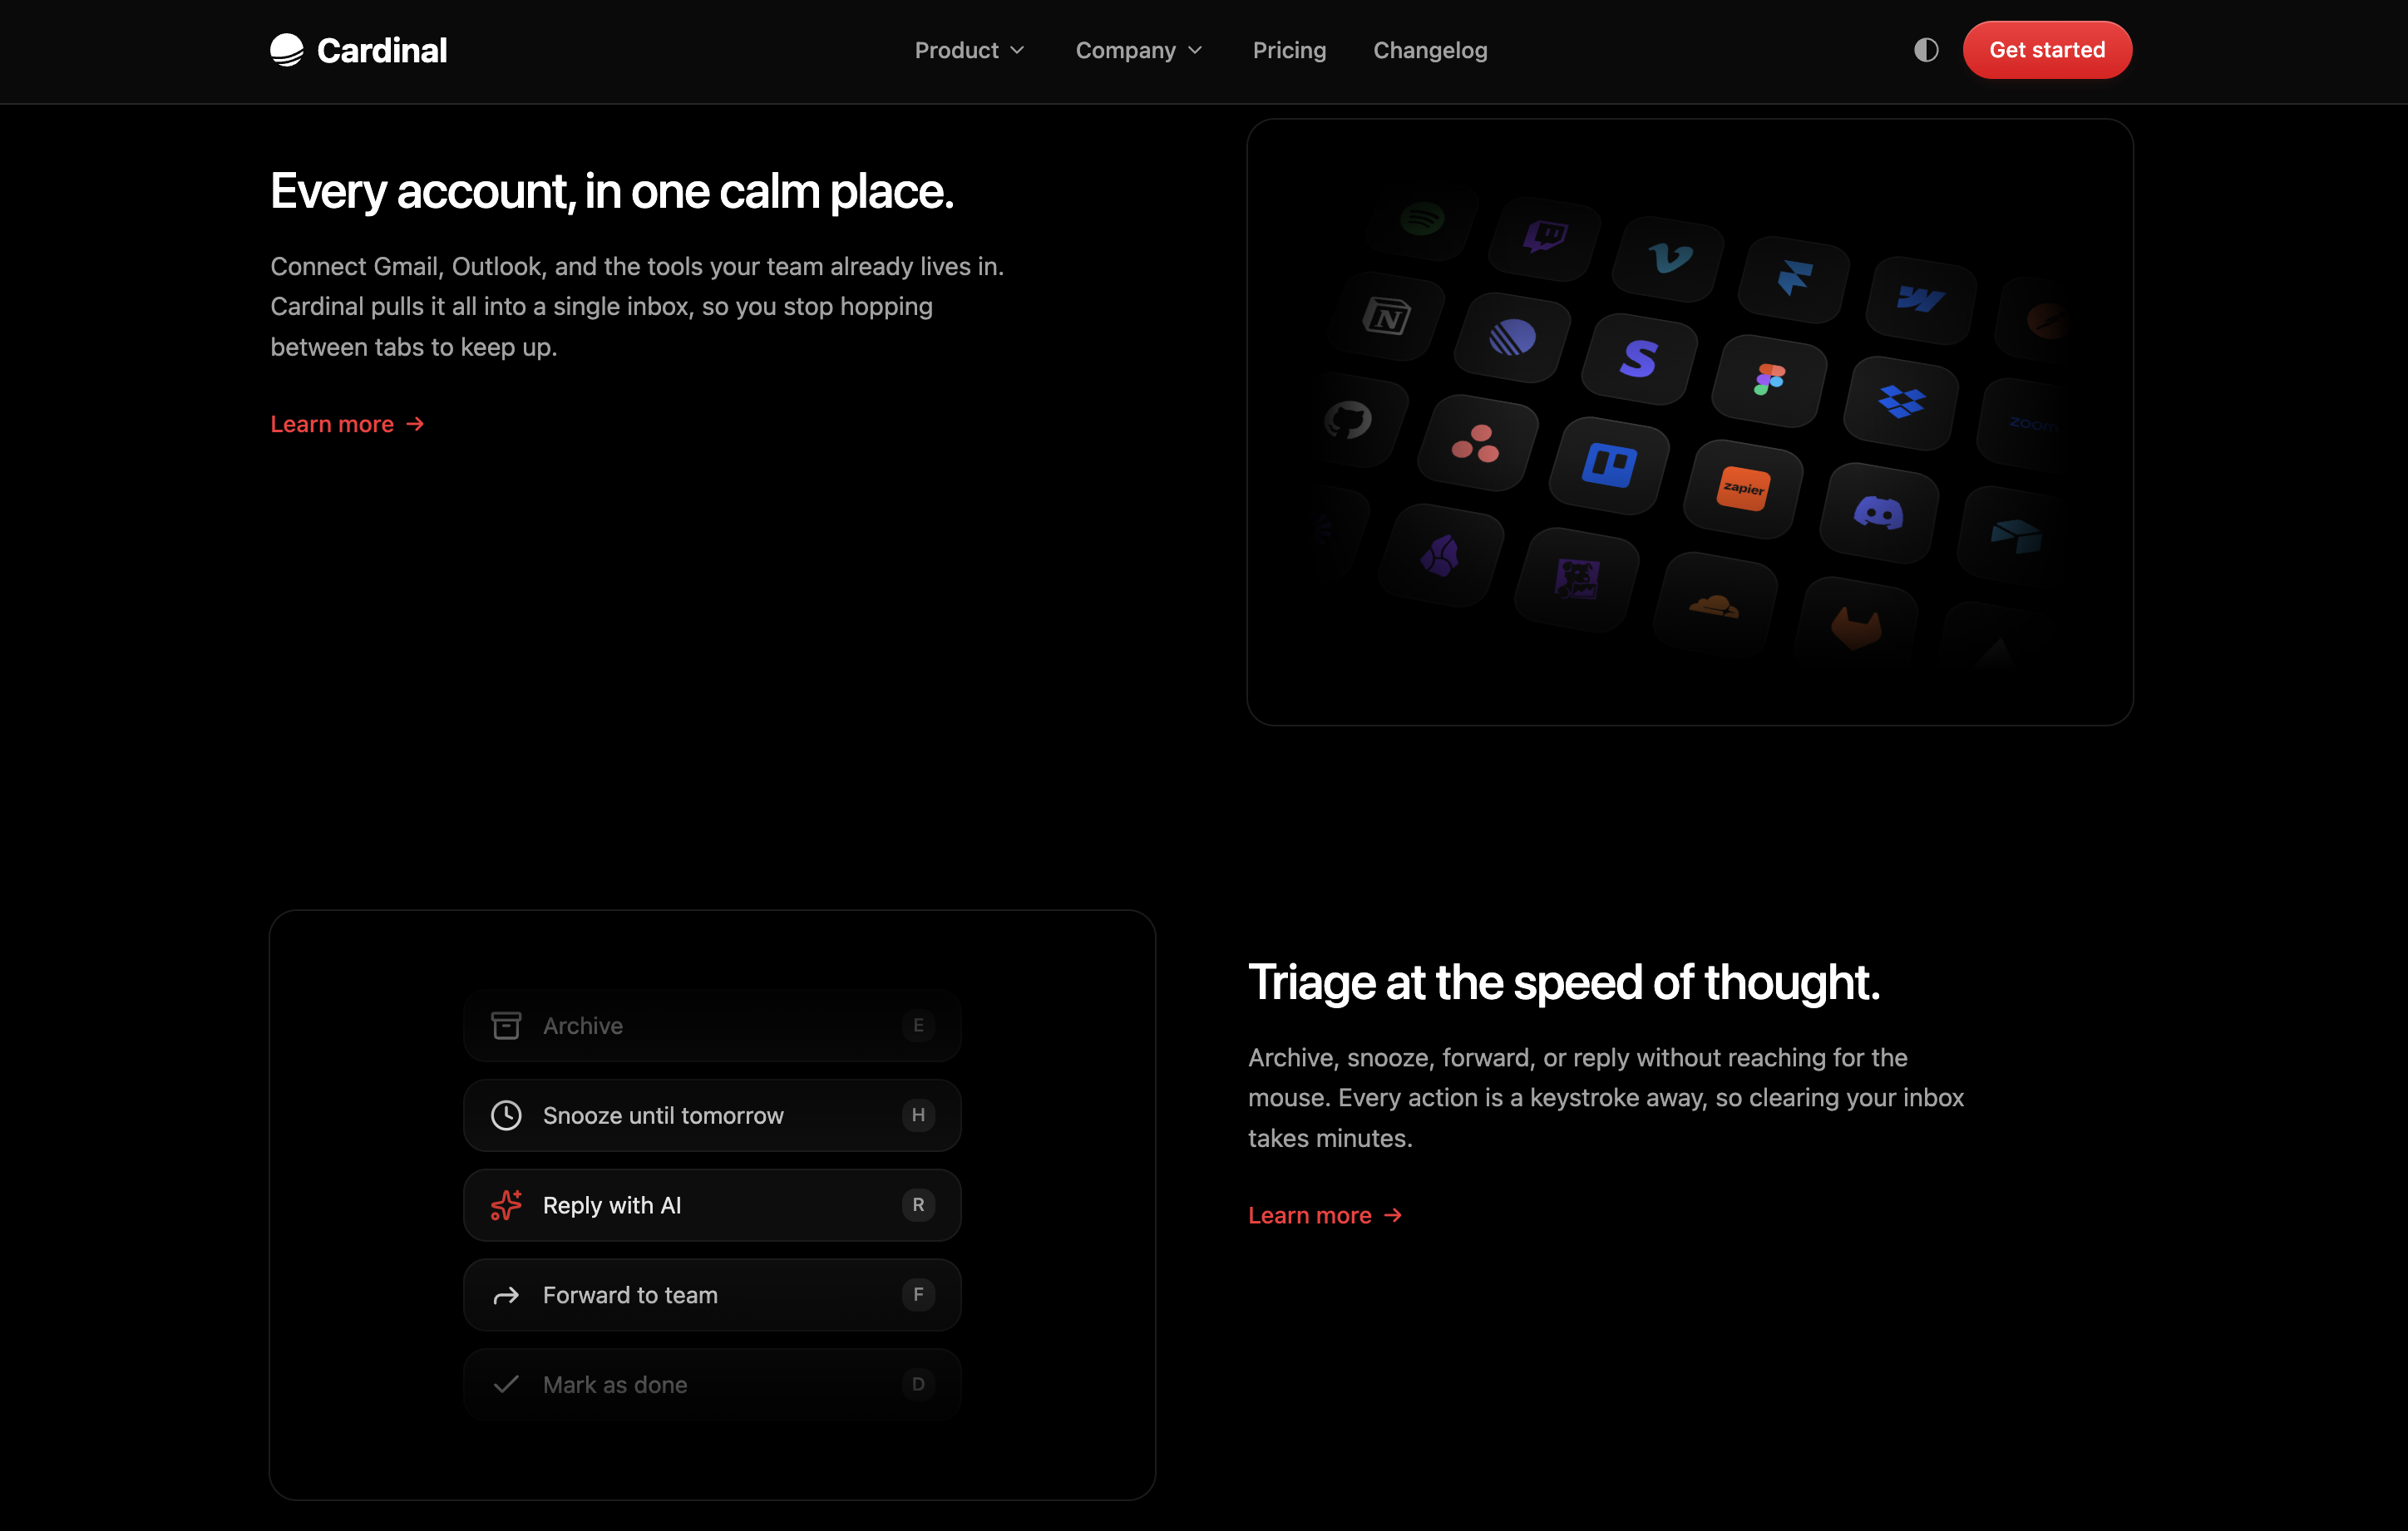Click the Cardinal logo in the header

tap(358, 50)
